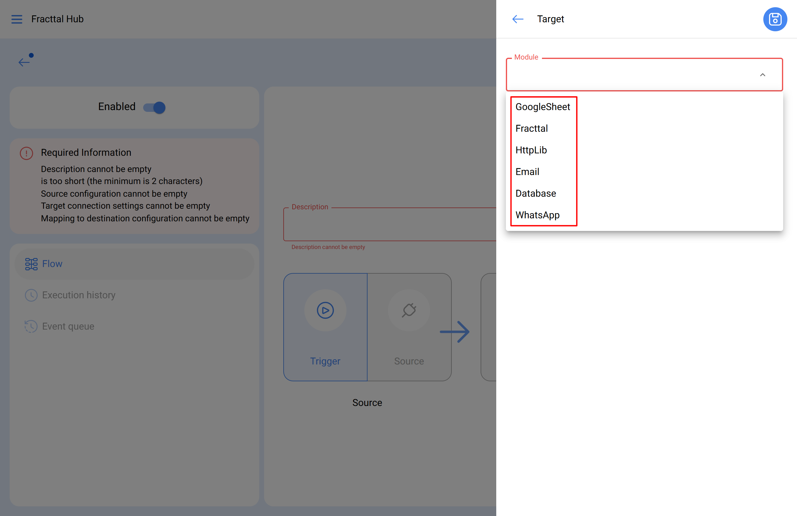Choose HttpLib from the options
Screen dimensions: 797x516
pos(531,150)
